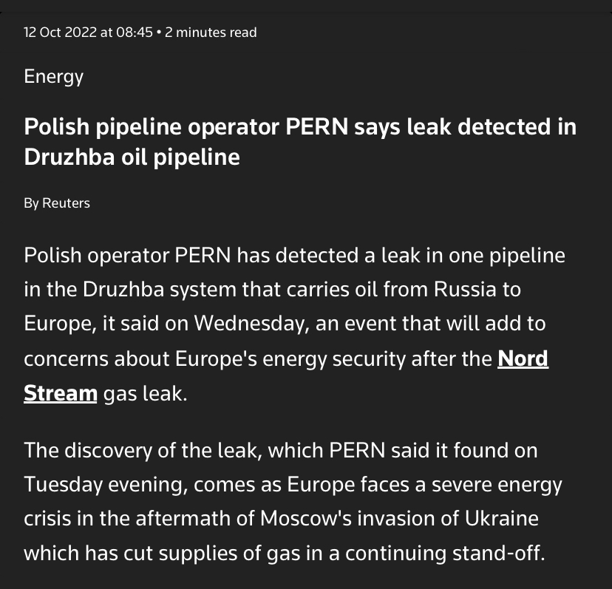The image size is (612, 589).
Task: Click the words gas leak after the link
Action: point(145,394)
